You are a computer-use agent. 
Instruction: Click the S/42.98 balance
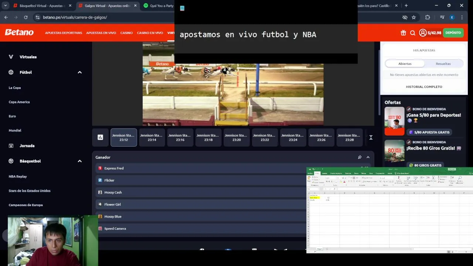point(434,33)
